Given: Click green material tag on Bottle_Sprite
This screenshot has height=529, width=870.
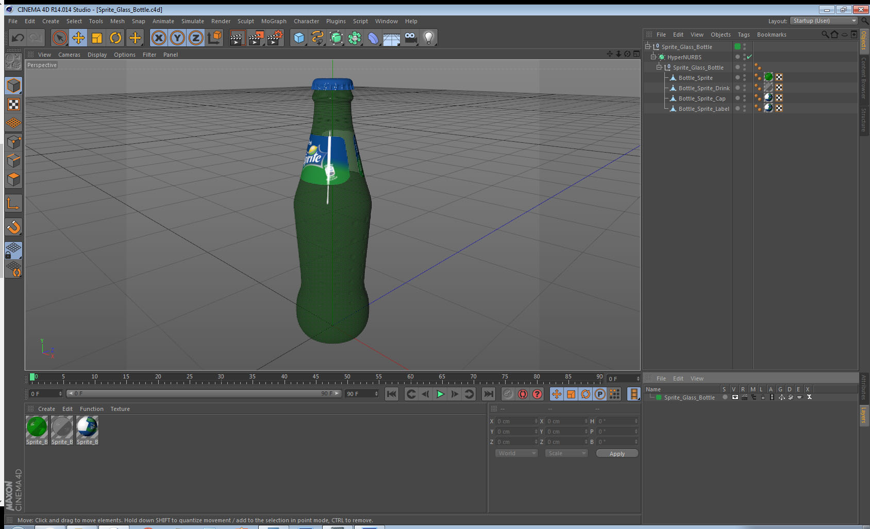Looking at the screenshot, I should tap(768, 77).
